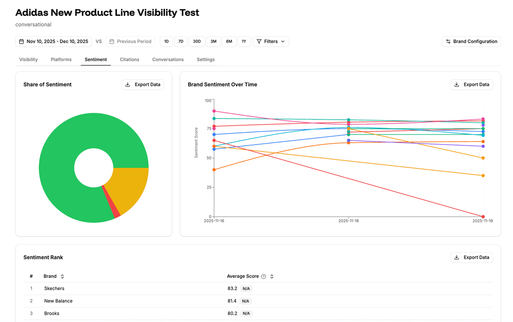Click the Previous Period calendar icon
This screenshot has height=322, width=513.
click(112, 41)
